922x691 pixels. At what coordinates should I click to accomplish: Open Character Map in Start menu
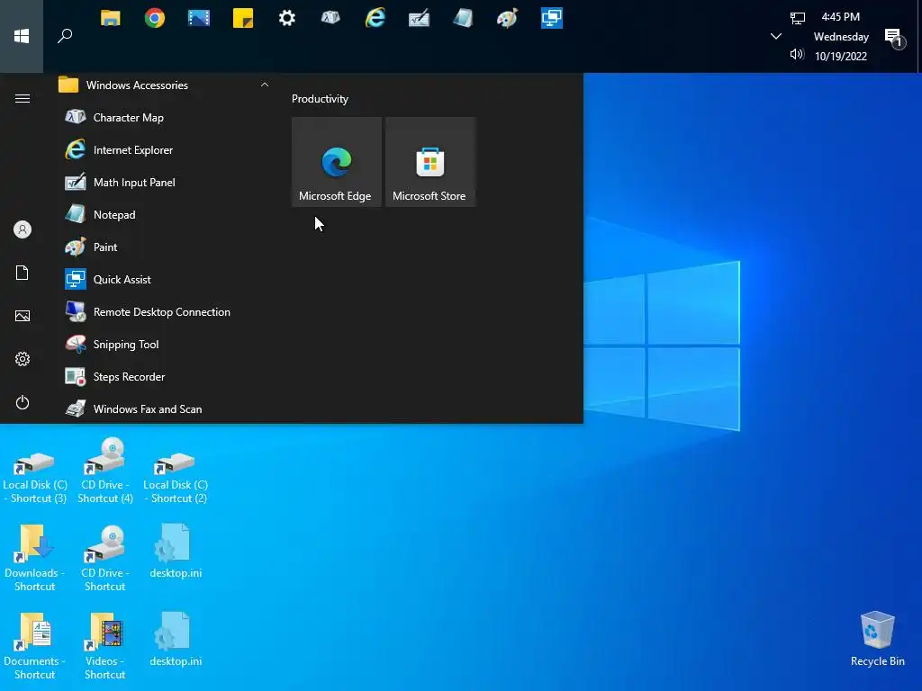point(163,118)
